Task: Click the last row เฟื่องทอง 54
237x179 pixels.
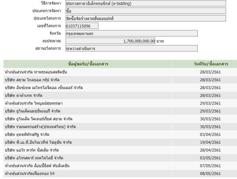Action: pyautogui.click(x=30, y=174)
